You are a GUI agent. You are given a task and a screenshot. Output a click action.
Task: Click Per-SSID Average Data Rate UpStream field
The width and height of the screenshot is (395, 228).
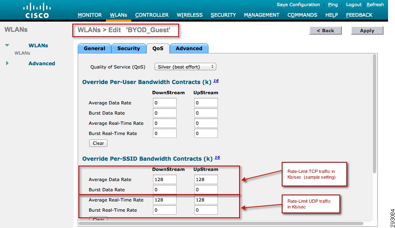(206, 179)
